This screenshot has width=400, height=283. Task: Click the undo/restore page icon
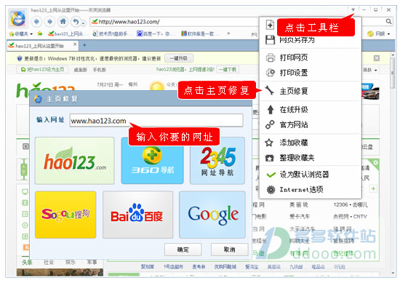point(76,21)
